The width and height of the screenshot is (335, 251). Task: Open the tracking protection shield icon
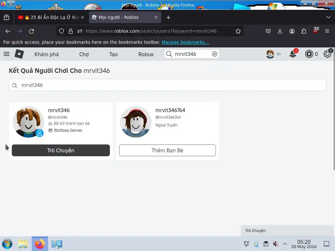[x=62, y=31]
